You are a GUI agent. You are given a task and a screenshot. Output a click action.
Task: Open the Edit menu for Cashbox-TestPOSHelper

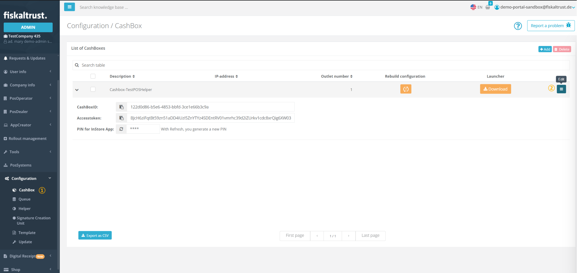coord(561,89)
